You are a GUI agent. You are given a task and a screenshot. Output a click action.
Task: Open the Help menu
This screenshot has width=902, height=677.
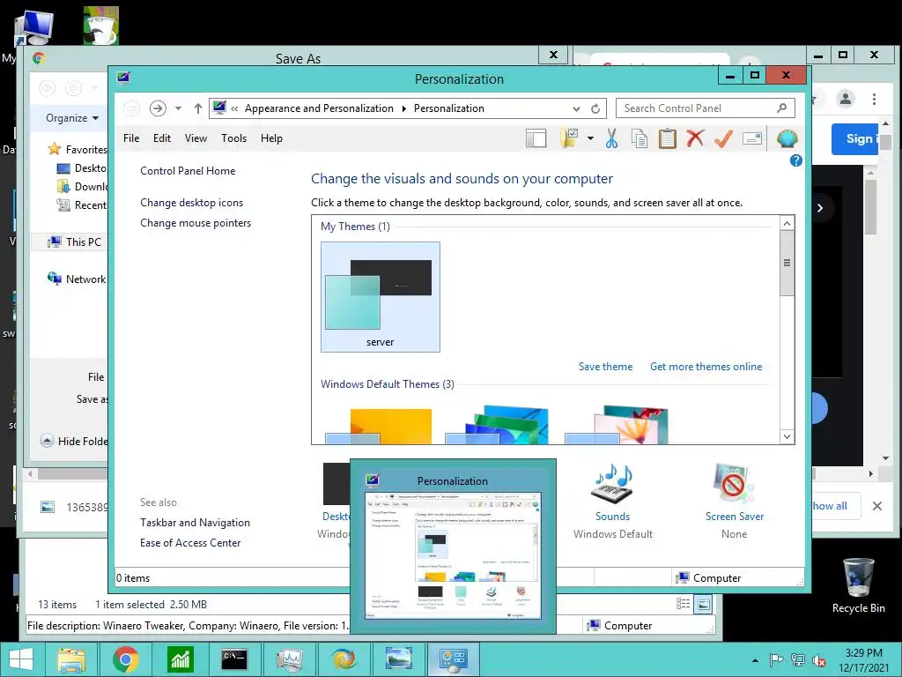point(271,138)
